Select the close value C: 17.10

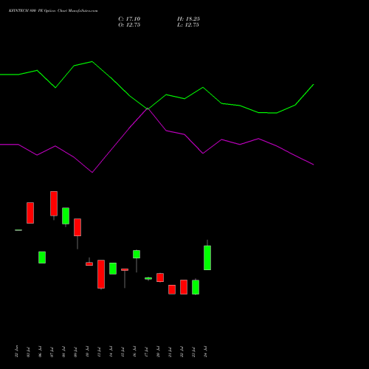129,19
